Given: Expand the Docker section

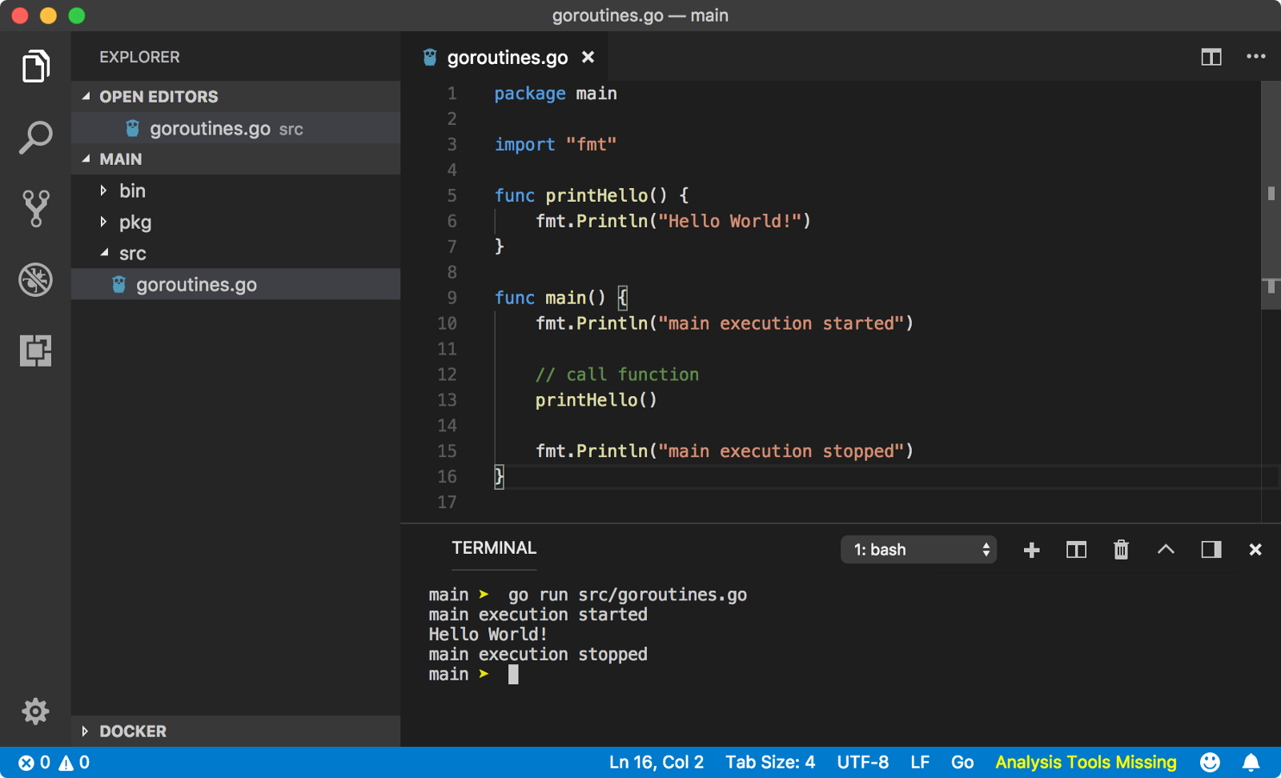Looking at the screenshot, I should point(235,731).
